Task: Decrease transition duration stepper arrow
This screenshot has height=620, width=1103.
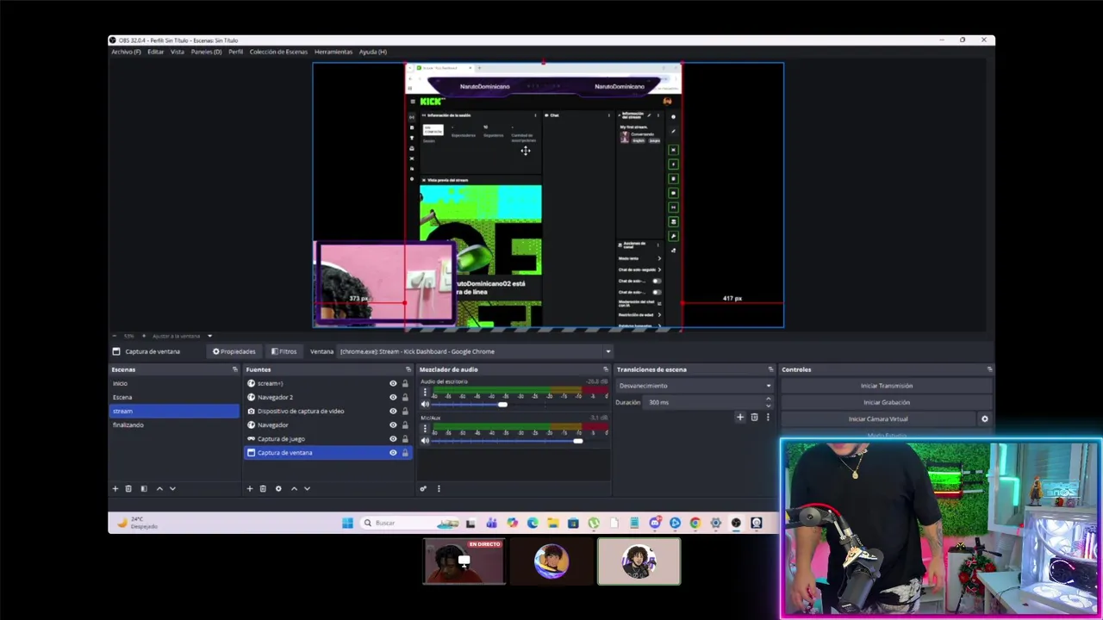Action: (x=768, y=405)
